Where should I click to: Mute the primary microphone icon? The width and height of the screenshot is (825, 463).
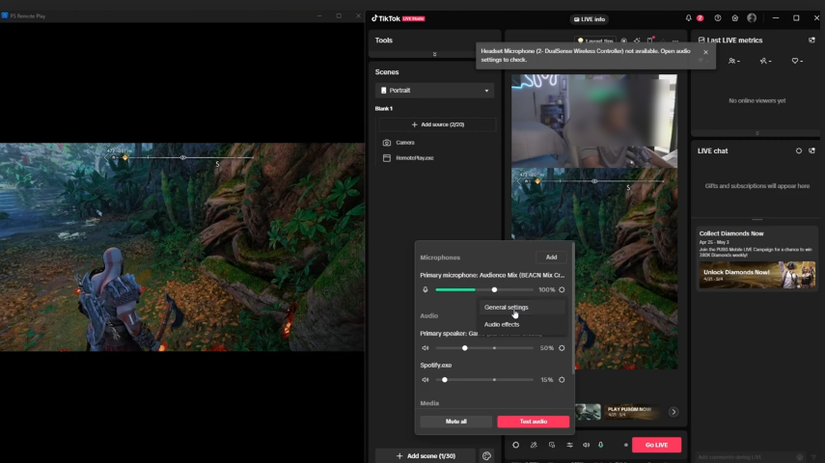tap(426, 290)
